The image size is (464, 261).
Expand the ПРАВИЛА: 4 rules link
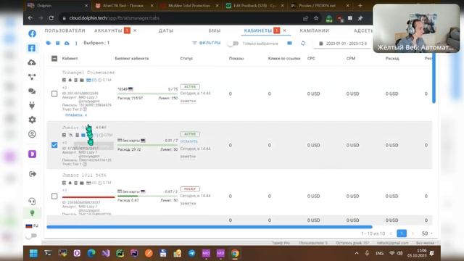tap(76, 115)
